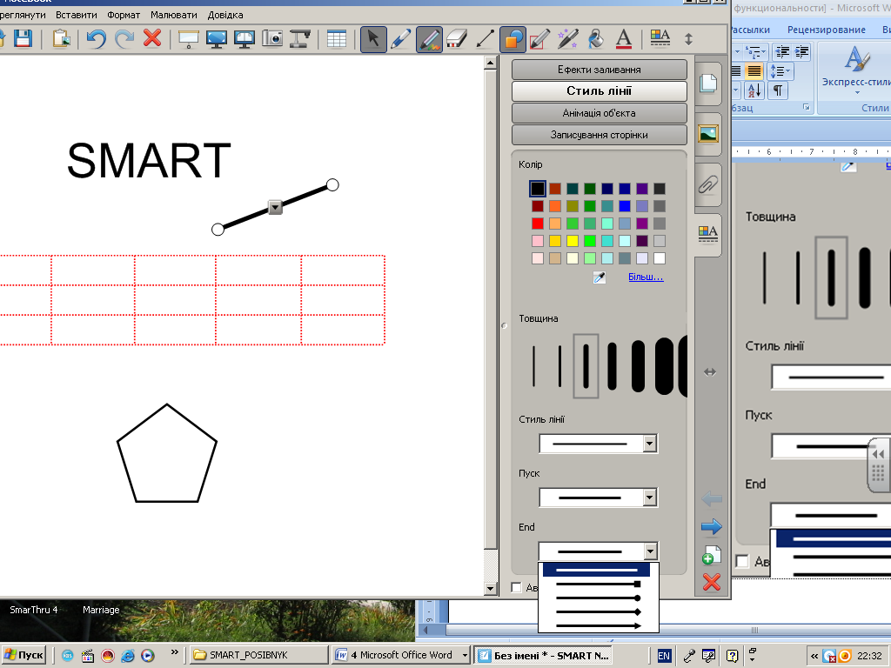891x668 pixels.
Task: Insert a table with the Table icon
Action: [337, 38]
